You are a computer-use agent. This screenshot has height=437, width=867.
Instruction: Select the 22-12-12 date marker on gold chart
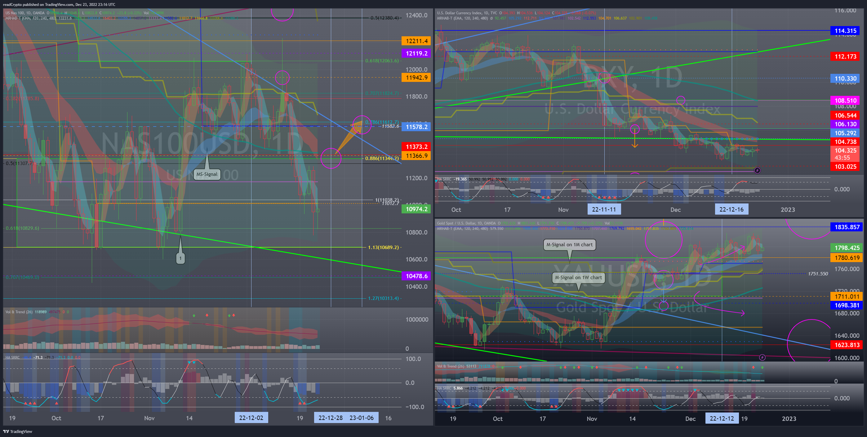point(722,418)
